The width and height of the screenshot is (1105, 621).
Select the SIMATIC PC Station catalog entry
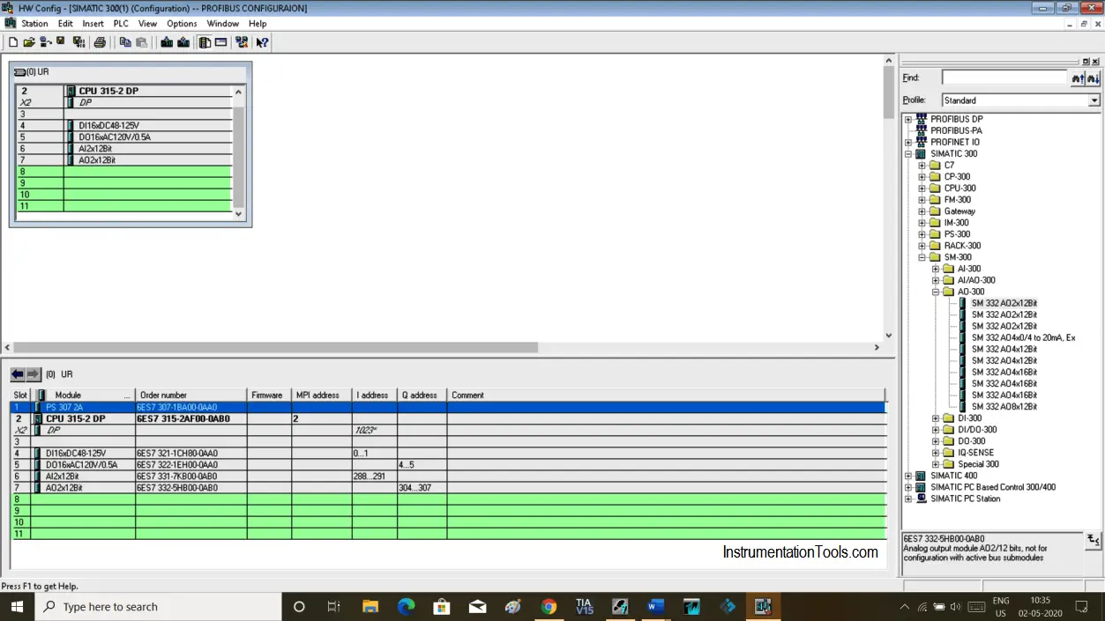[x=965, y=499]
